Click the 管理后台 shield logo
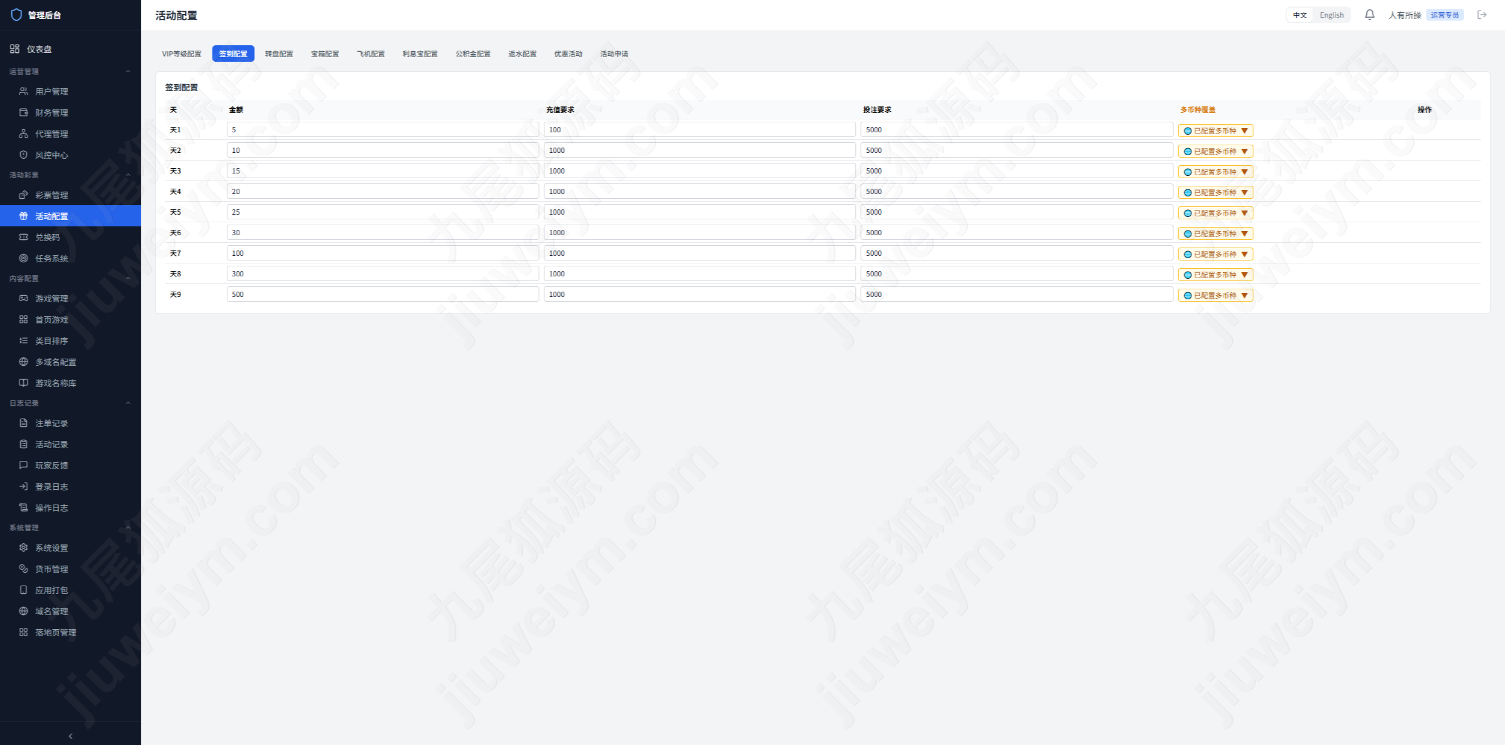1505x745 pixels. click(16, 15)
